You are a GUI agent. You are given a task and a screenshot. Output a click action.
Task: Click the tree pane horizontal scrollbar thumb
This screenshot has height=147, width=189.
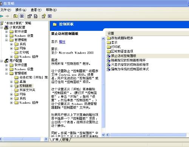[22, 139]
